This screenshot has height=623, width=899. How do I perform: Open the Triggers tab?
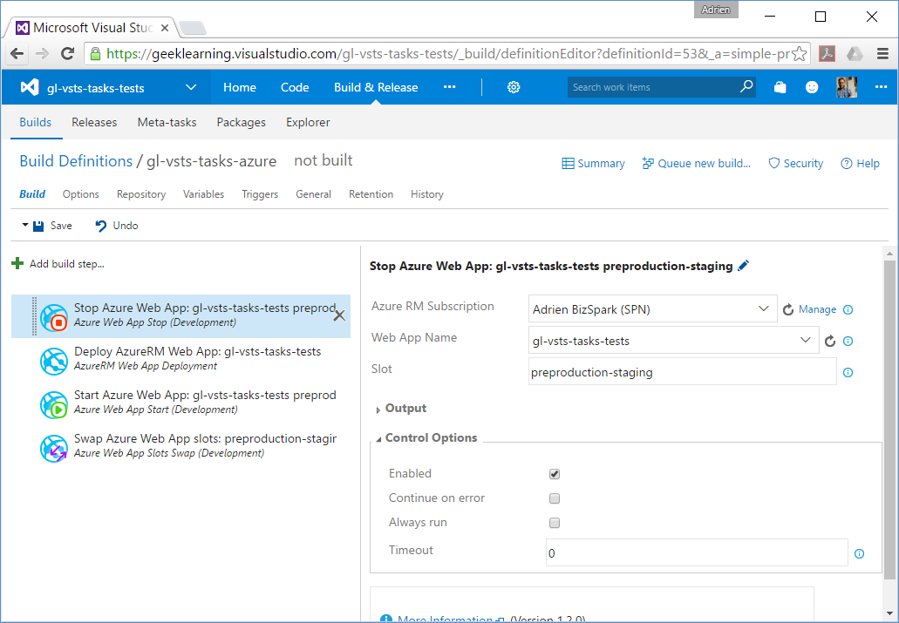pyautogui.click(x=260, y=194)
